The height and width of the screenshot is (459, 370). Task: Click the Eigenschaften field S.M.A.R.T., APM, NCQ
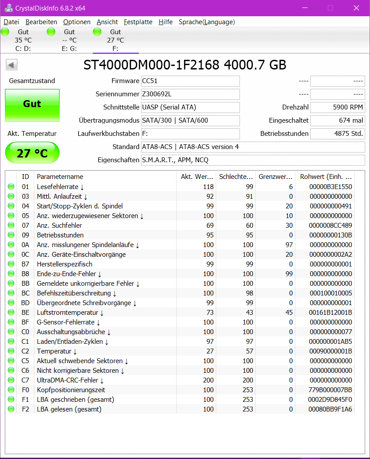pyautogui.click(x=253, y=160)
